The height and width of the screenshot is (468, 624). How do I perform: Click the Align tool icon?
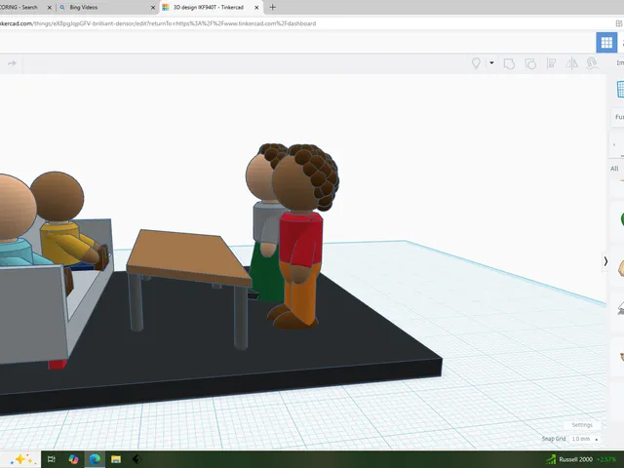tap(551, 63)
